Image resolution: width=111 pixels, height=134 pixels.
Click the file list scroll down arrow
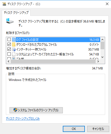point(102,57)
